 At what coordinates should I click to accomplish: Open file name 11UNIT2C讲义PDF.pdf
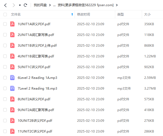click(x=35, y=131)
